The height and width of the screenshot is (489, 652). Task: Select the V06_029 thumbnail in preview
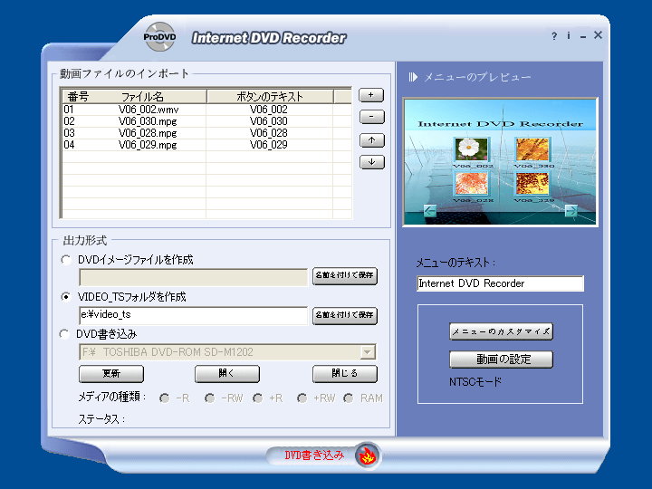tap(532, 183)
